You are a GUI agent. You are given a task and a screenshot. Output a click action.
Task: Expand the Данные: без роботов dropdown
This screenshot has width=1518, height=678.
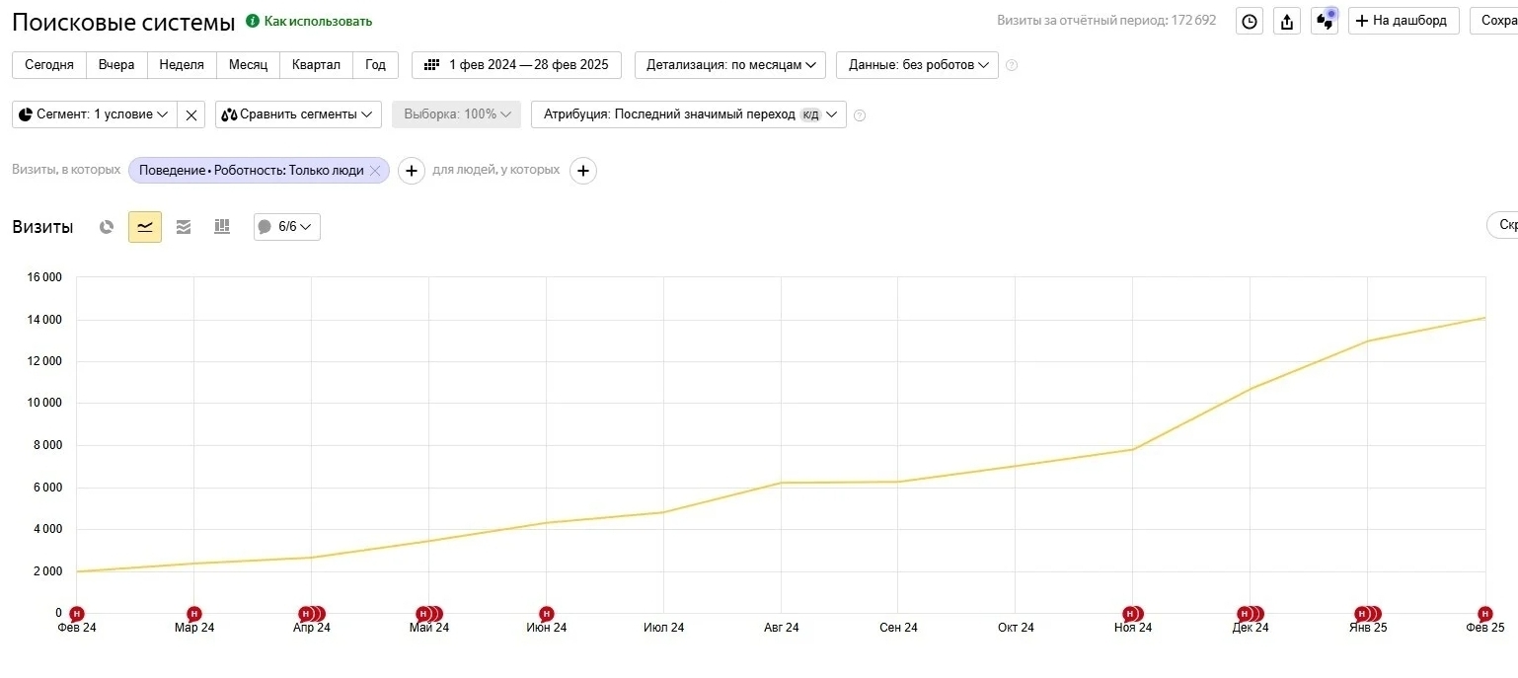917,65
